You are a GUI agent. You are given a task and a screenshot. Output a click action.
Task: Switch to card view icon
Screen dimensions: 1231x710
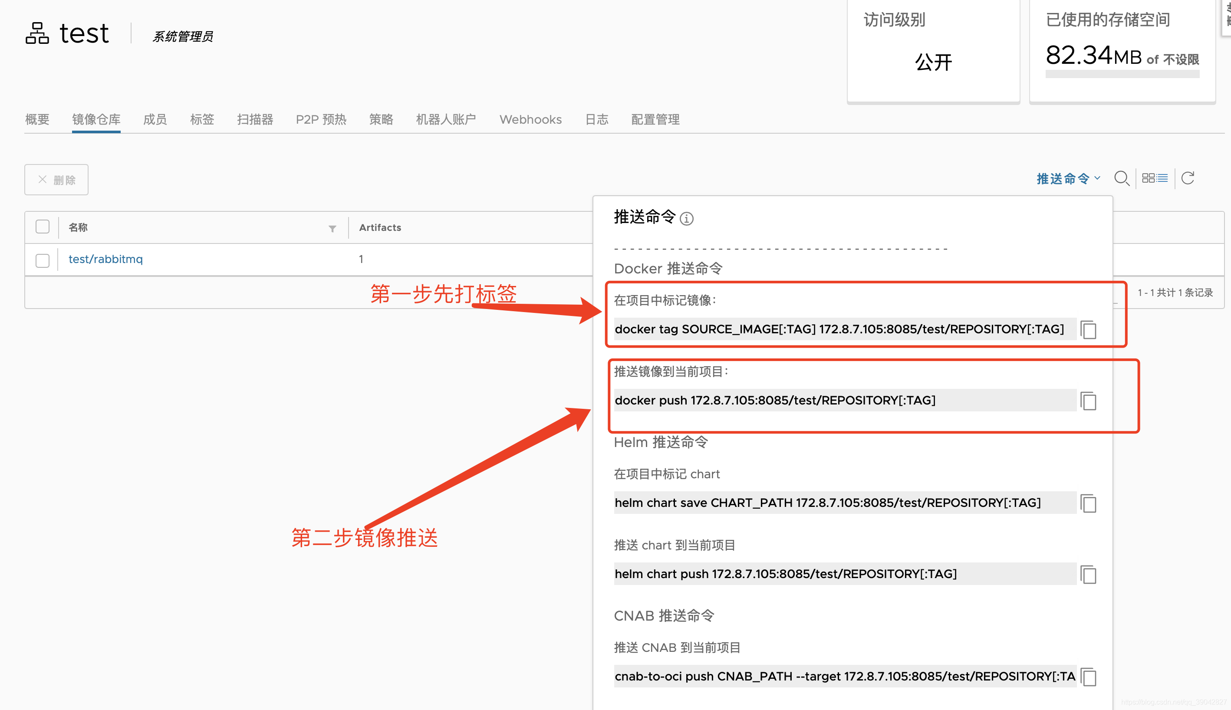coord(1148,178)
